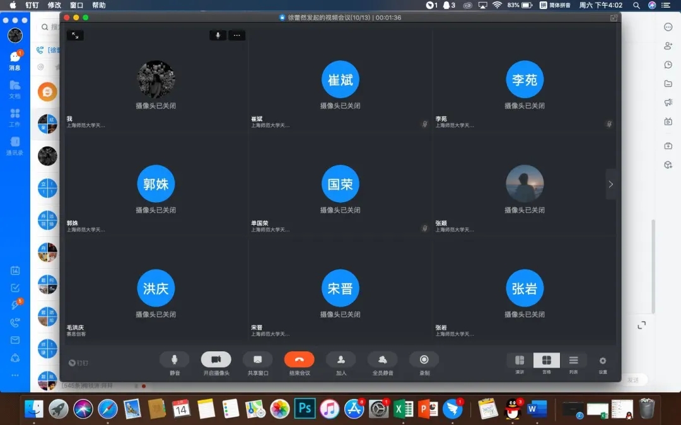
Task: Mute your microphone with the 静音 button
Action: (174, 360)
